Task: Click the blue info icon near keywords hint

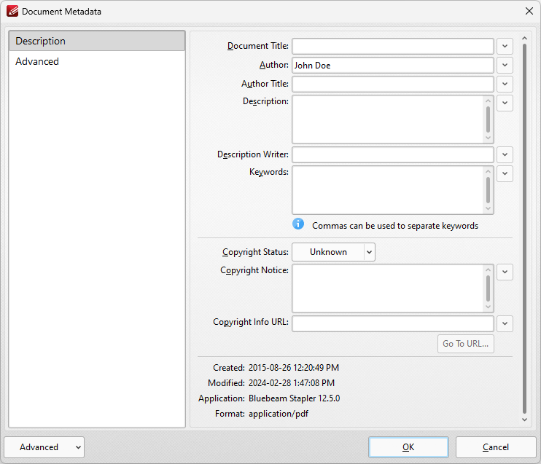Action: [298, 224]
